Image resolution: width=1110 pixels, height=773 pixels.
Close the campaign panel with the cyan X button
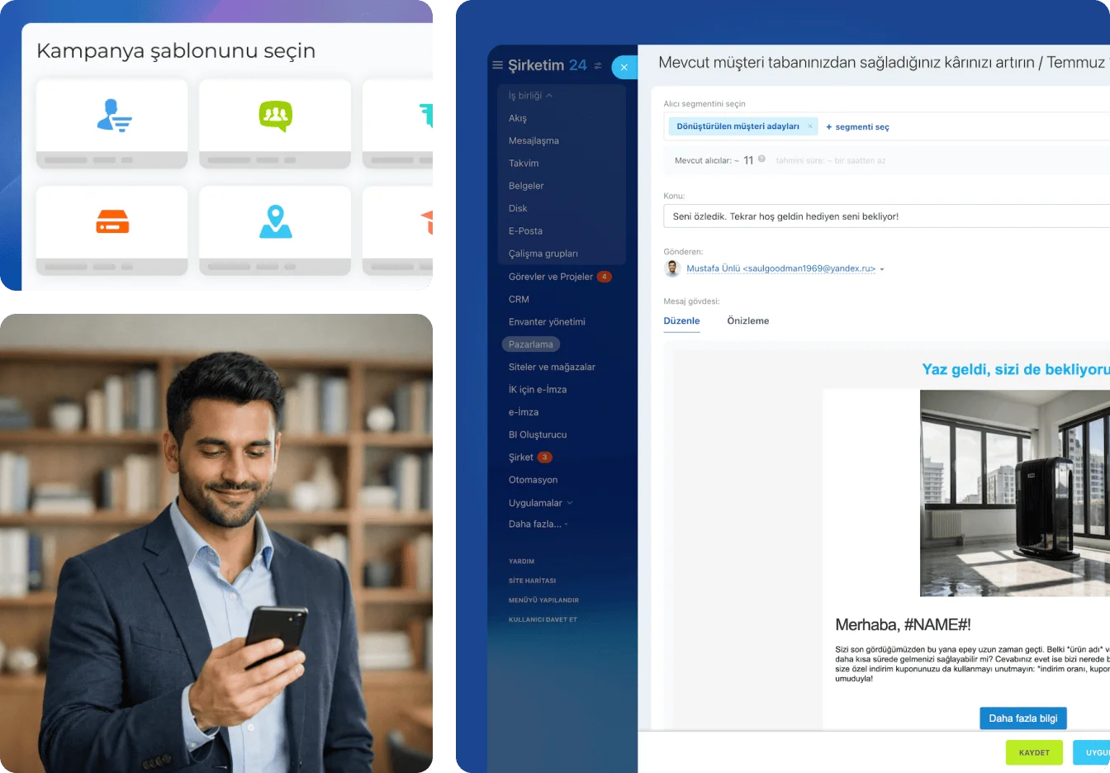coord(624,68)
